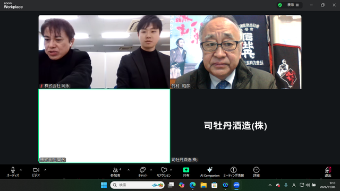Click the Zoom taskbar icon
This screenshot has height=191, width=340.
coord(236,185)
